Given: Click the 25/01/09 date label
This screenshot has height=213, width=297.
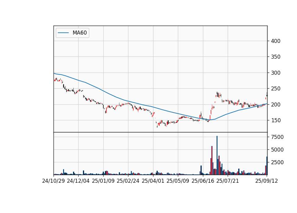Looking at the screenshot, I should 103,181.
